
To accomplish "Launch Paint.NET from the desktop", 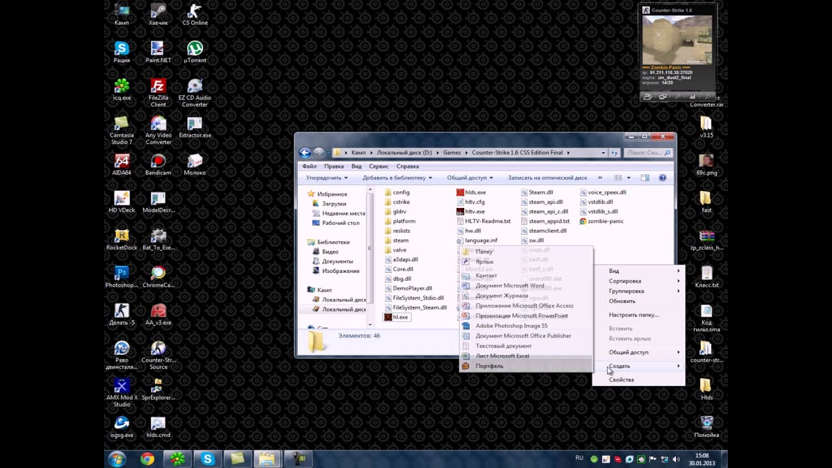I will [x=158, y=52].
